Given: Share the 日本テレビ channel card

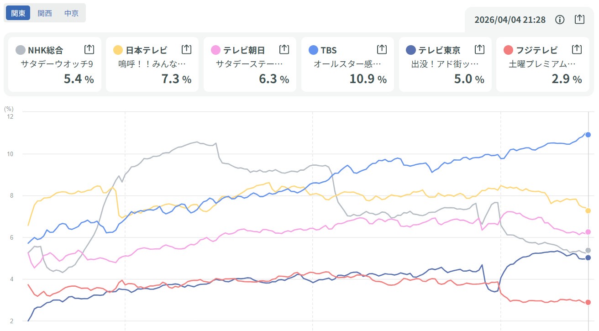Looking at the screenshot, I should 186,49.
